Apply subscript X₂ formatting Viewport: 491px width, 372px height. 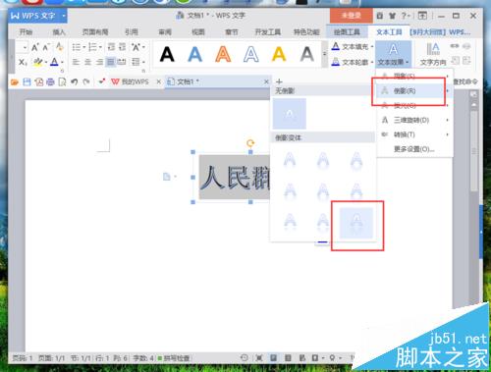pyautogui.click(x=23, y=62)
